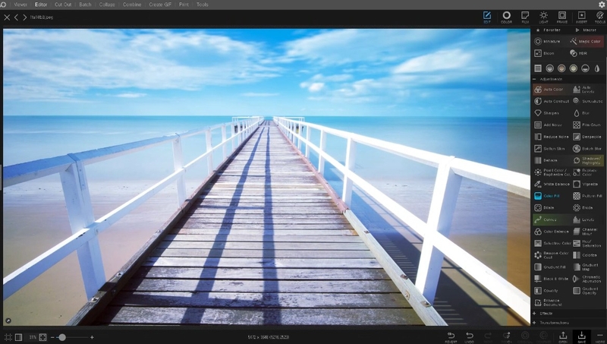Select the Frame panel in the top toolbar
Image resolution: width=607 pixels, height=344 pixels.
[x=561, y=17]
